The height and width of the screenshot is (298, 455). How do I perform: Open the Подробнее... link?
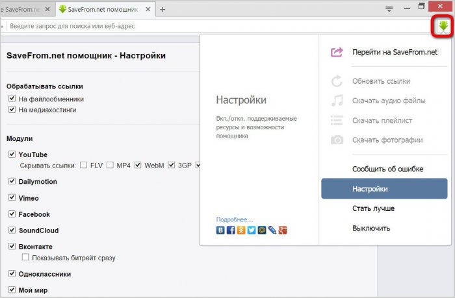pos(235,219)
